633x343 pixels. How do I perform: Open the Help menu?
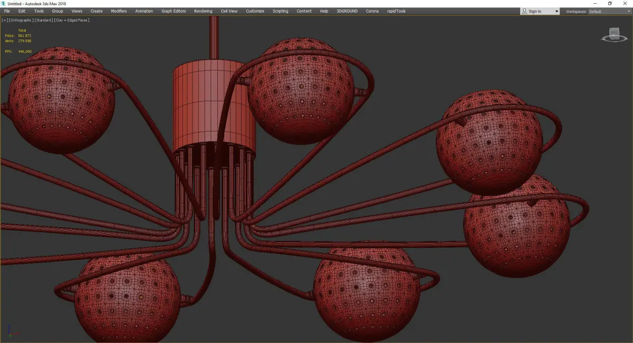pos(324,11)
